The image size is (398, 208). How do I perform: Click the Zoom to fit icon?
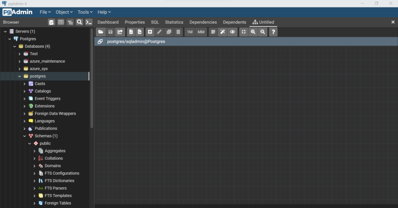coord(244,32)
